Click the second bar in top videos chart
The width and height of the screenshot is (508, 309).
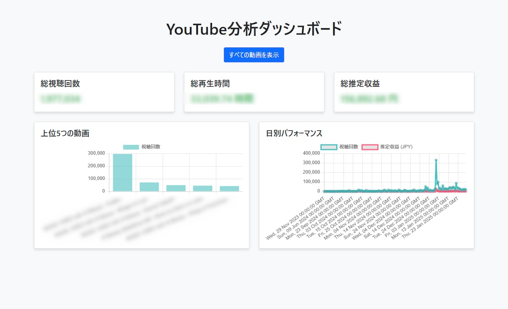pyautogui.click(x=149, y=187)
